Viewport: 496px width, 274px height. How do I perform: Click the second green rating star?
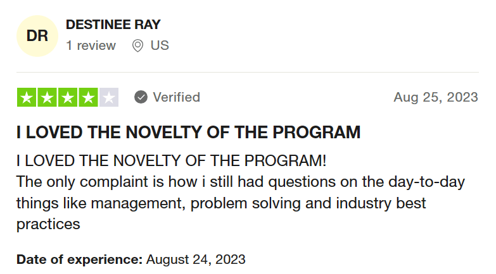tap(47, 97)
